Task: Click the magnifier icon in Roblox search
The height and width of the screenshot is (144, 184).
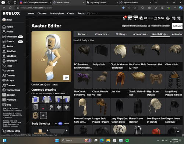Action: click(x=89, y=13)
